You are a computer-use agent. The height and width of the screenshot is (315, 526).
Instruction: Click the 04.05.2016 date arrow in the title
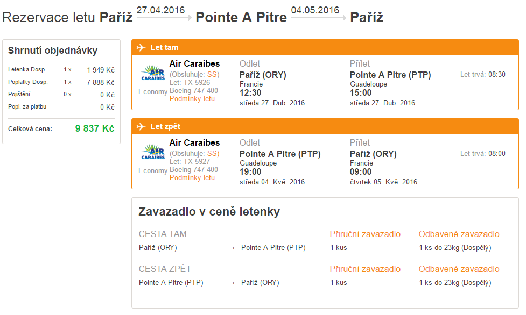[x=319, y=18]
